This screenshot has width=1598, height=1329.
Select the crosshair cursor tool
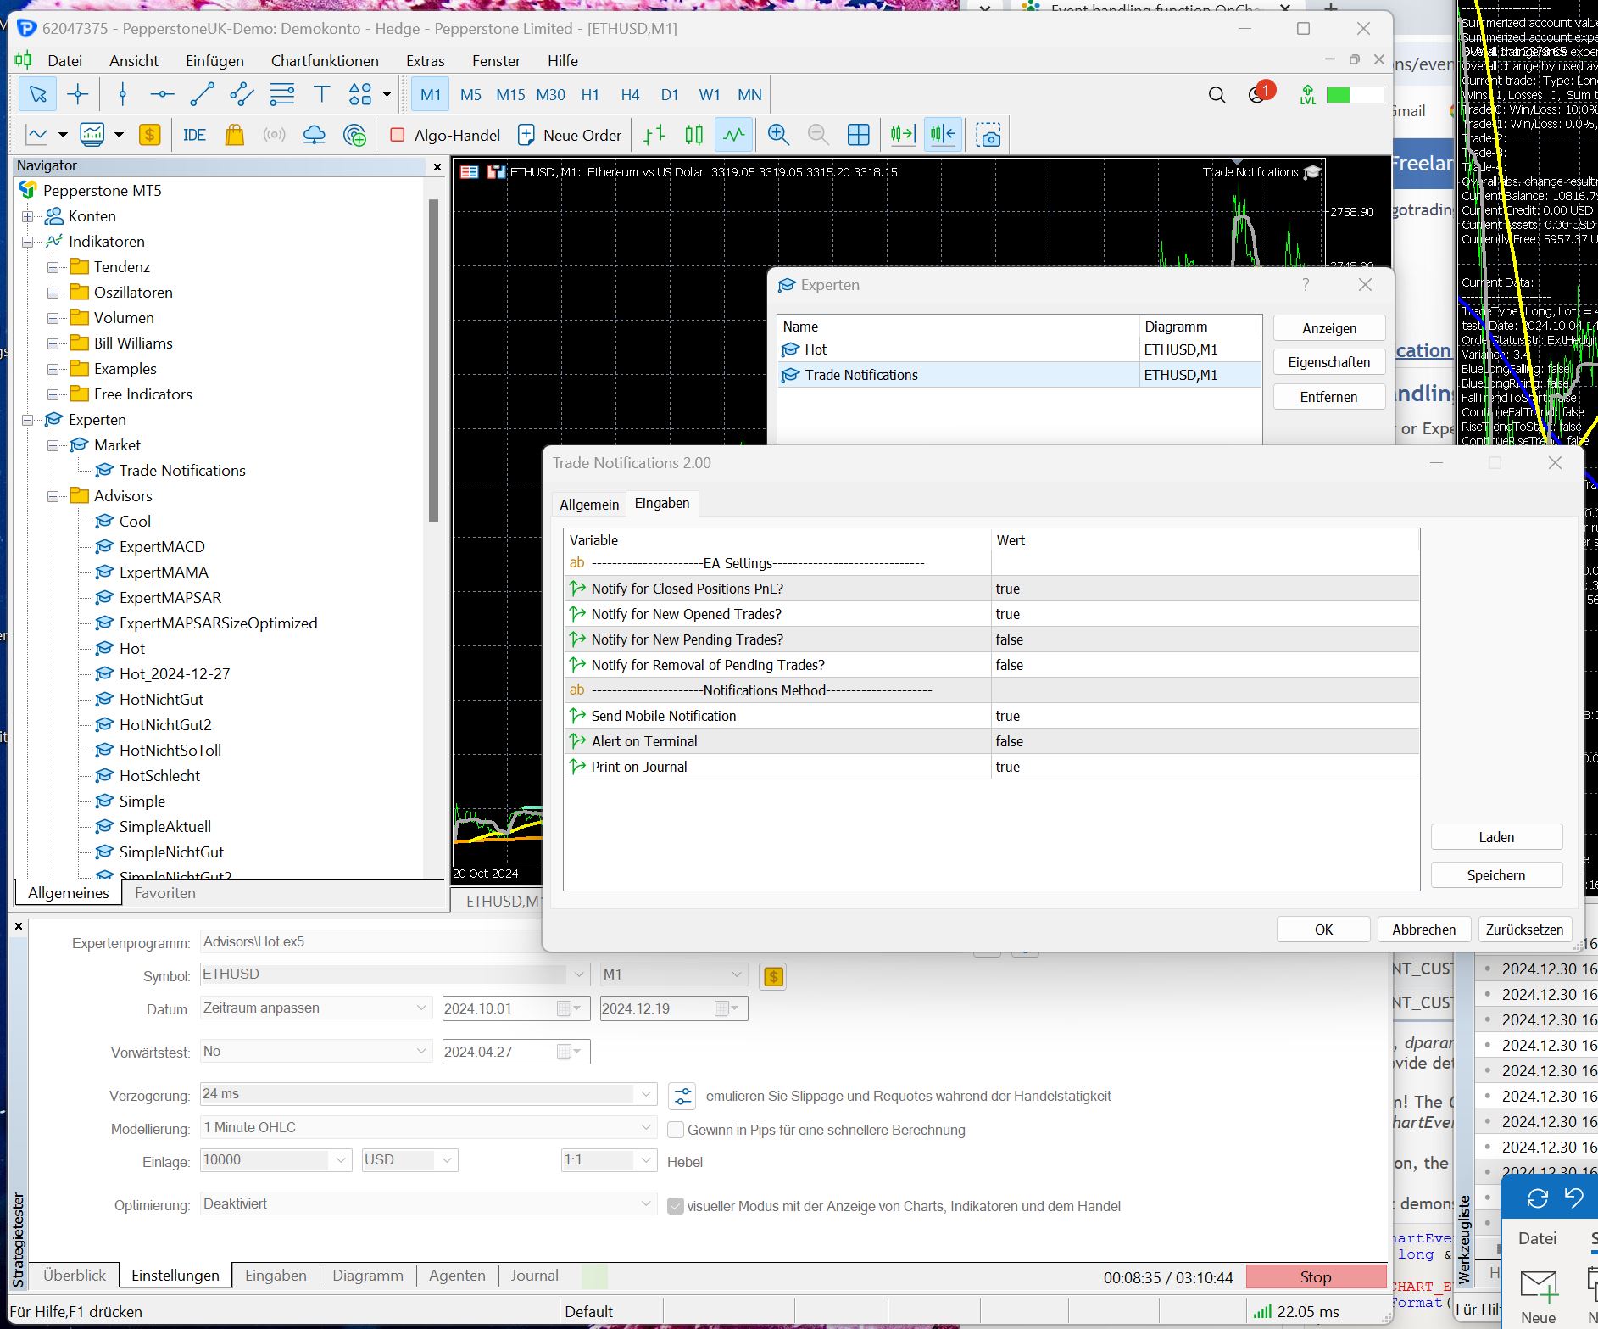[x=78, y=94]
